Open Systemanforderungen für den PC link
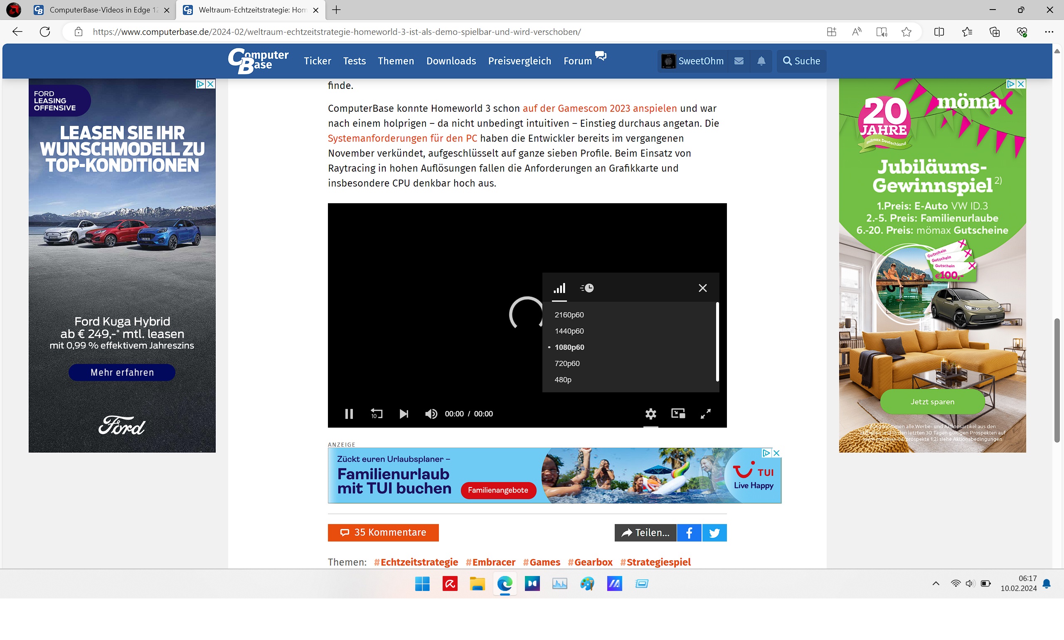Viewport: 1064px width, 640px height. (402, 138)
